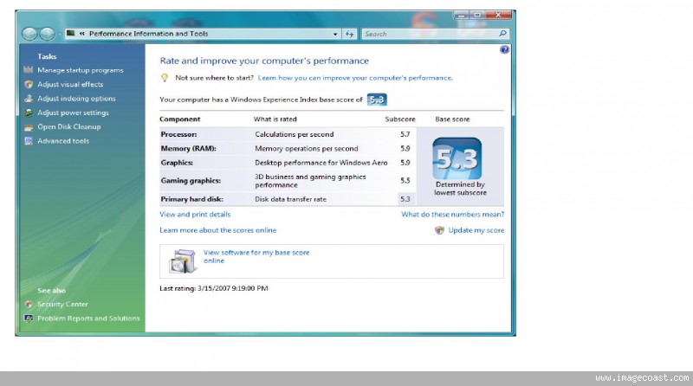Open Advanced tools link
693x386 pixels.
click(x=63, y=141)
